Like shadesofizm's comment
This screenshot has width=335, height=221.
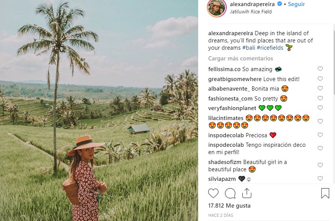tap(320, 166)
